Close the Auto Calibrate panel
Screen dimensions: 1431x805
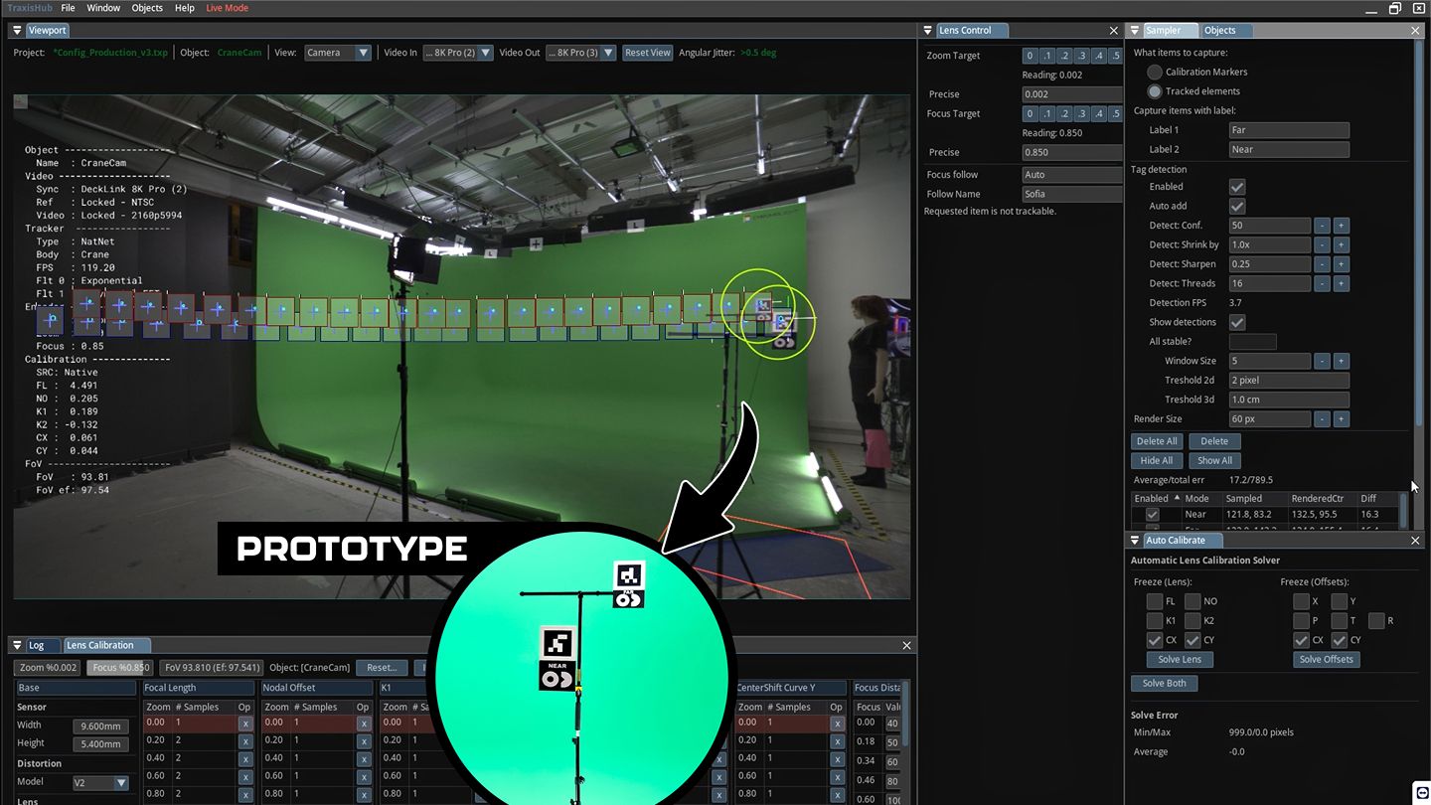[x=1415, y=541]
